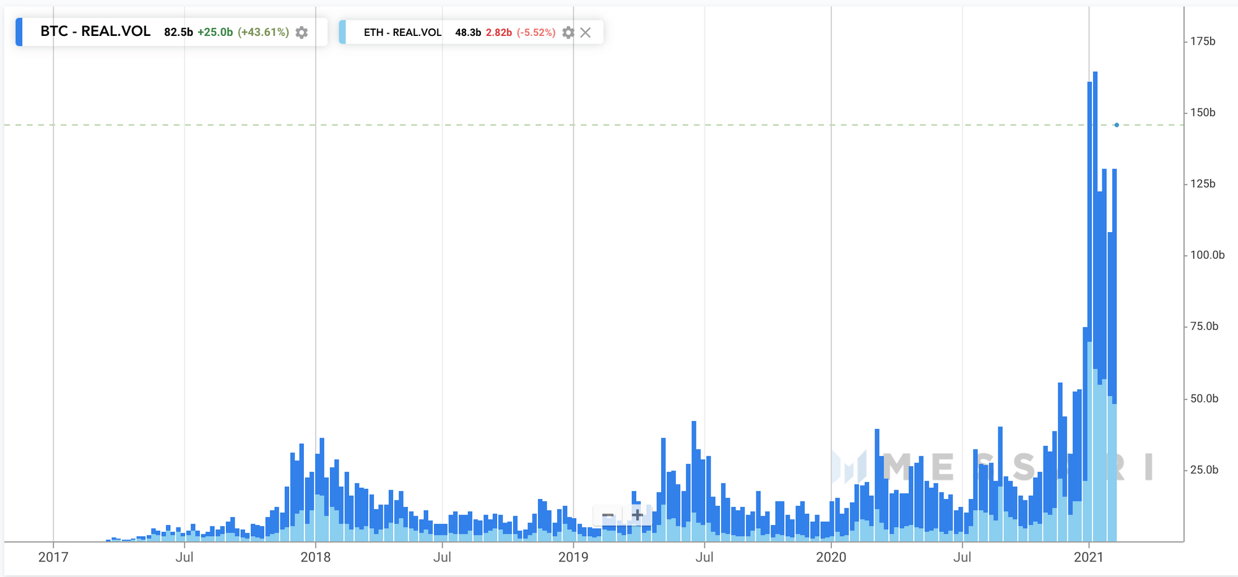Click the 2019 x-axis label
This screenshot has width=1238, height=577.
tap(573, 557)
